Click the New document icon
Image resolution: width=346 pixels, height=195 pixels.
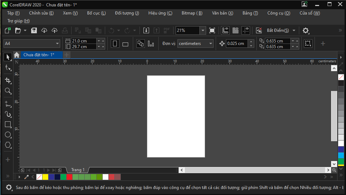click(8, 30)
